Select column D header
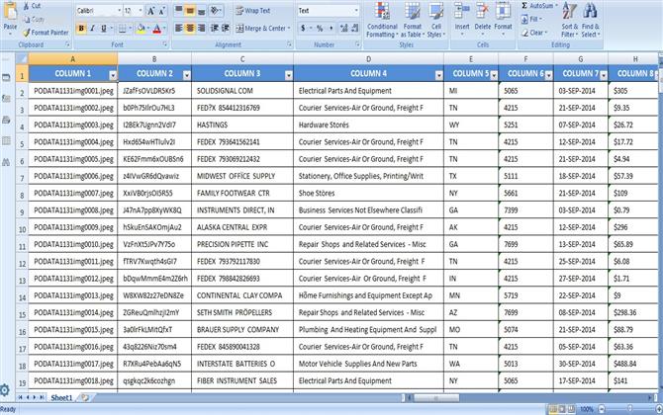This screenshot has width=663, height=415. 368,59
